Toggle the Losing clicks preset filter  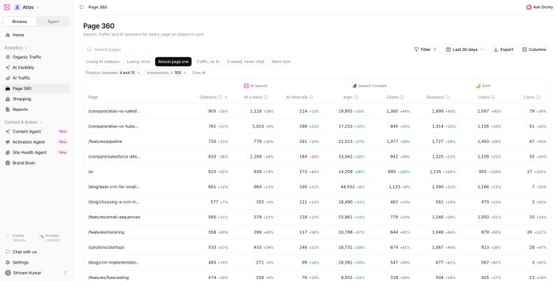tap(138, 61)
